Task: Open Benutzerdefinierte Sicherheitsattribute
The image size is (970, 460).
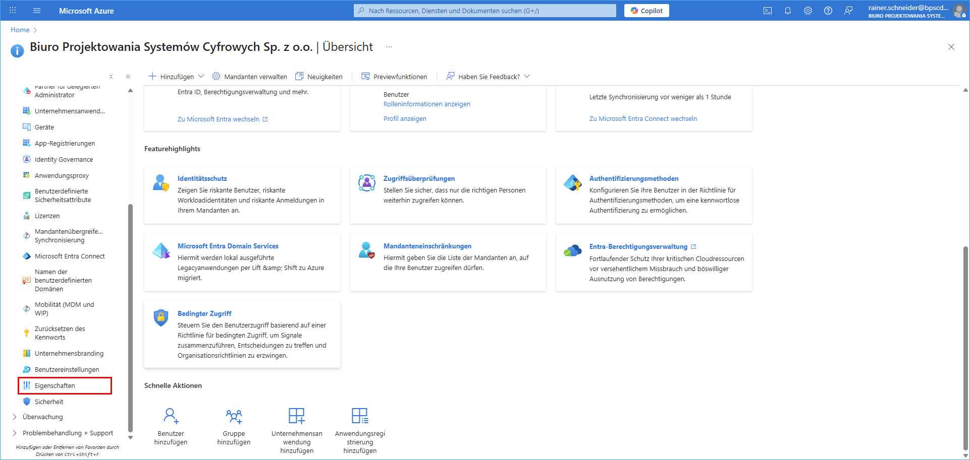Action: pyautogui.click(x=64, y=195)
